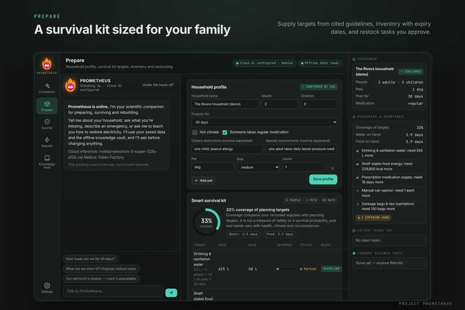Focus the Talk to Prometheus input
The image size is (465, 310).
[113, 292]
